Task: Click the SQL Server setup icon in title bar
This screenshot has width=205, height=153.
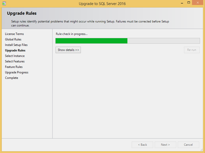Action: 4,3
